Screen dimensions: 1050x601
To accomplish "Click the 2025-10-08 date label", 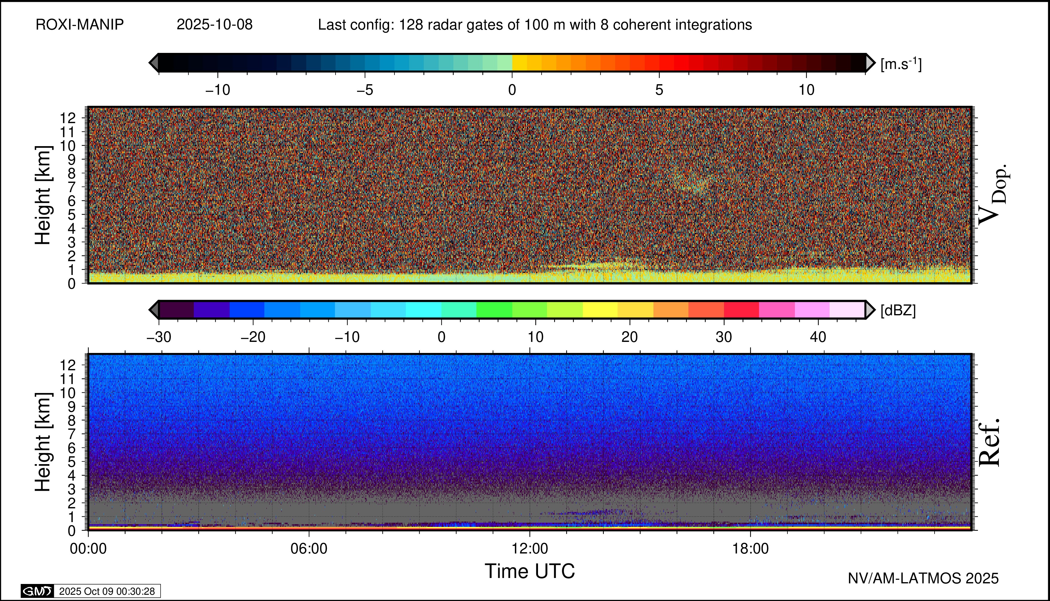I will coord(214,25).
